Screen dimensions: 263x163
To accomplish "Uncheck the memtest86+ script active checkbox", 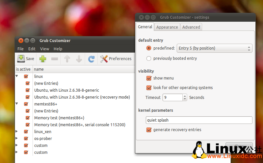I will point(26,104).
